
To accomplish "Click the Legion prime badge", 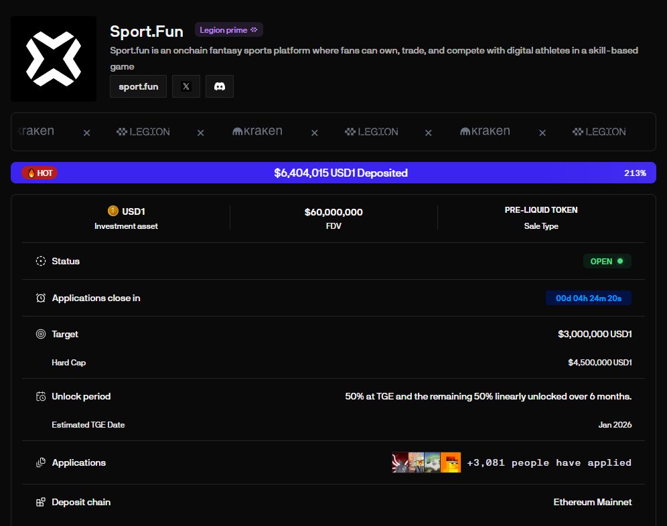I will [228, 30].
